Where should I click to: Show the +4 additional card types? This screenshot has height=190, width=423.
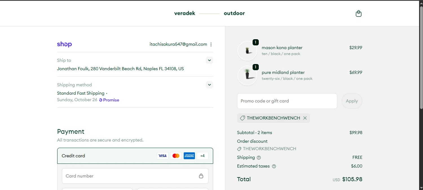[202, 156]
